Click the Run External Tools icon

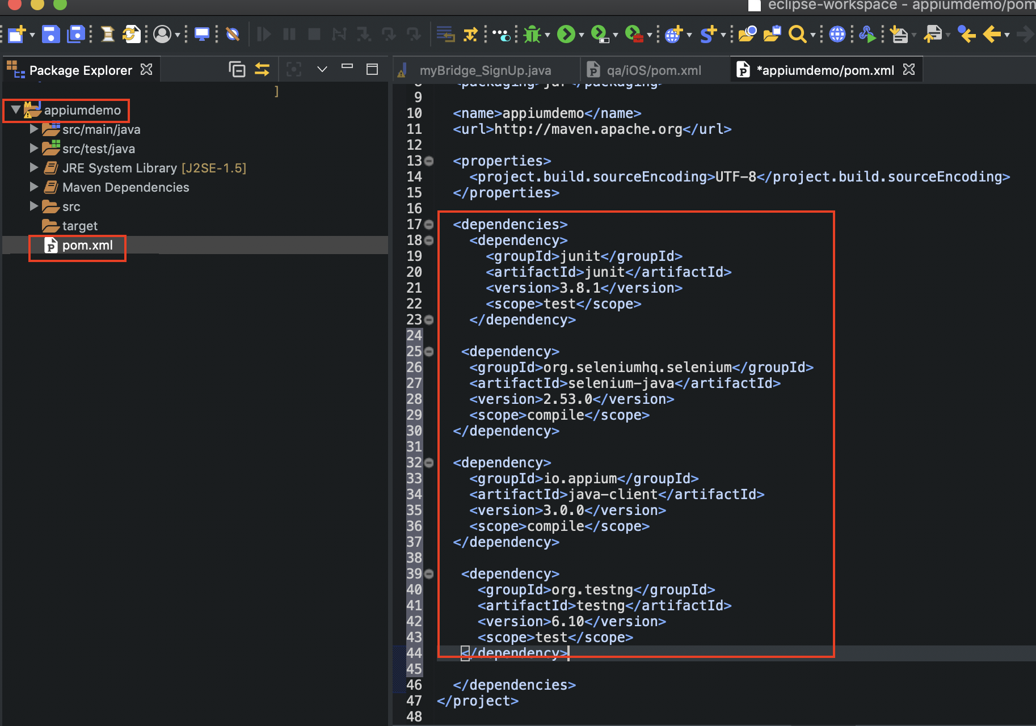coord(634,35)
